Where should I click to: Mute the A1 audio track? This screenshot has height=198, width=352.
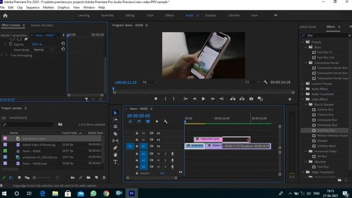158,154
